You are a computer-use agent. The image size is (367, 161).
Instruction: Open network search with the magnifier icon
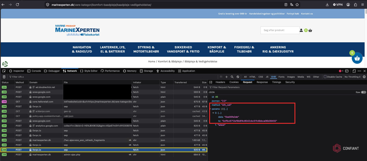tap(232, 77)
